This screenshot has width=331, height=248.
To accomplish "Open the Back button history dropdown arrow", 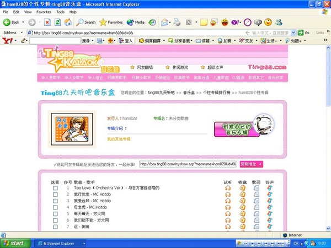I will click(23, 22).
